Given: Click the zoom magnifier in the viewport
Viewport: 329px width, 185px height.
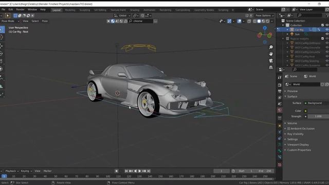Looking at the screenshot, I should point(271,47).
